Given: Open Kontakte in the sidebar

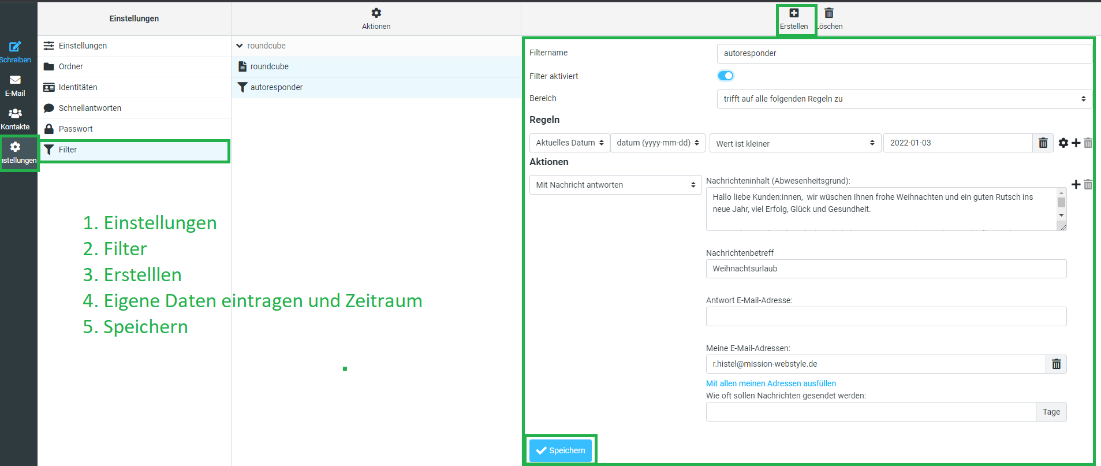Looking at the screenshot, I should pyautogui.click(x=16, y=114).
